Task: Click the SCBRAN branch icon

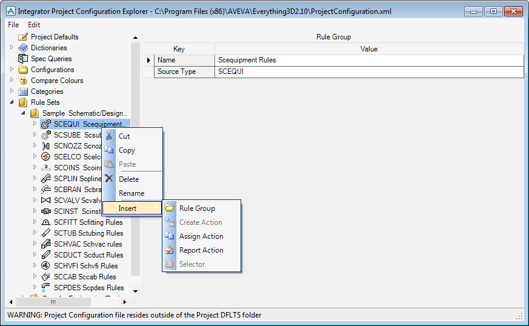Action: 46,189
